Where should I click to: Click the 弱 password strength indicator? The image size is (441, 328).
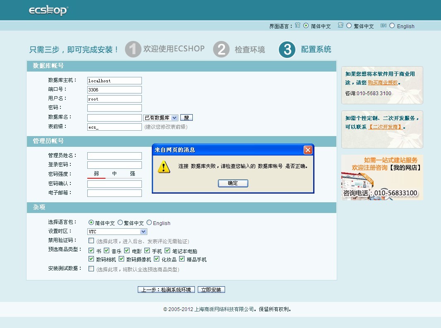coord(96,174)
